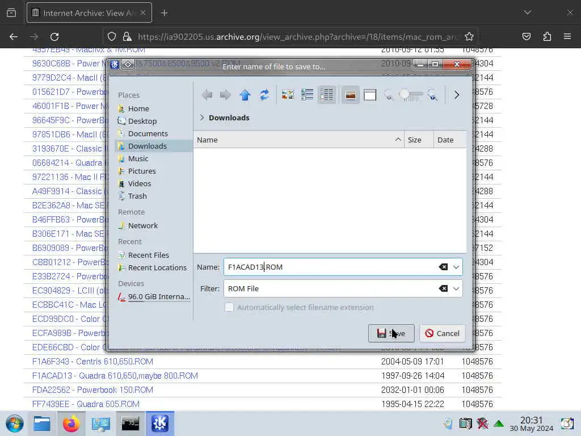The width and height of the screenshot is (581, 436).
Task: Open Firefox application menu
Action: pyautogui.click(x=567, y=37)
